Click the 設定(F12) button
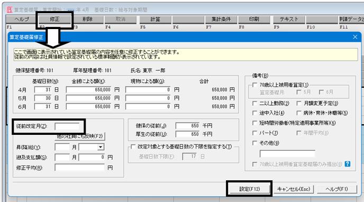The width and height of the screenshot is (364, 202). tap(250, 189)
